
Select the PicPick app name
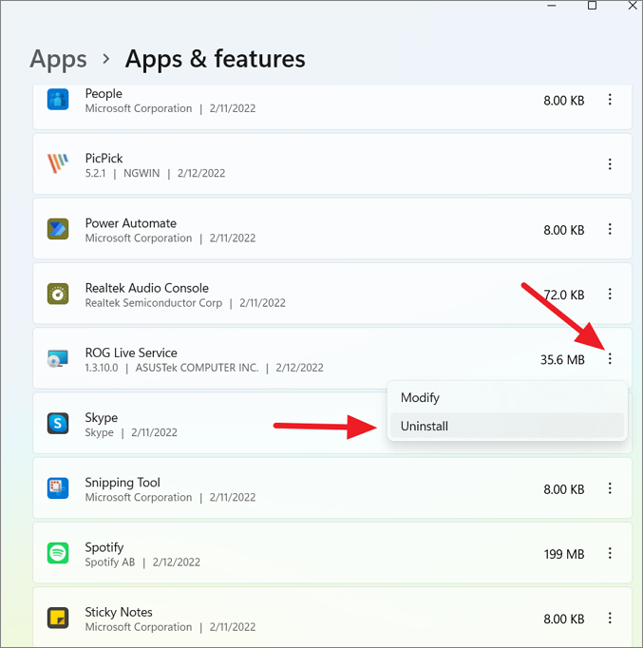[104, 159]
